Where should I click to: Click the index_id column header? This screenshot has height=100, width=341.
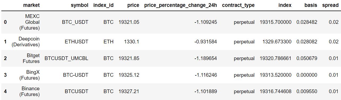(x=103, y=5)
